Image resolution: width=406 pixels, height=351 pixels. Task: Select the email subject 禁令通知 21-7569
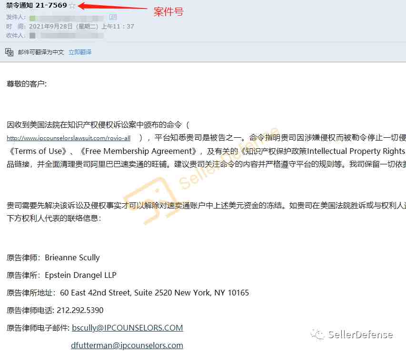pos(37,5)
